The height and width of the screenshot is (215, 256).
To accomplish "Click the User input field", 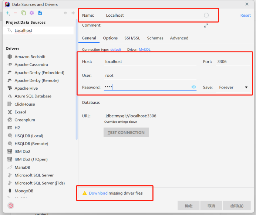I will pos(150,75).
